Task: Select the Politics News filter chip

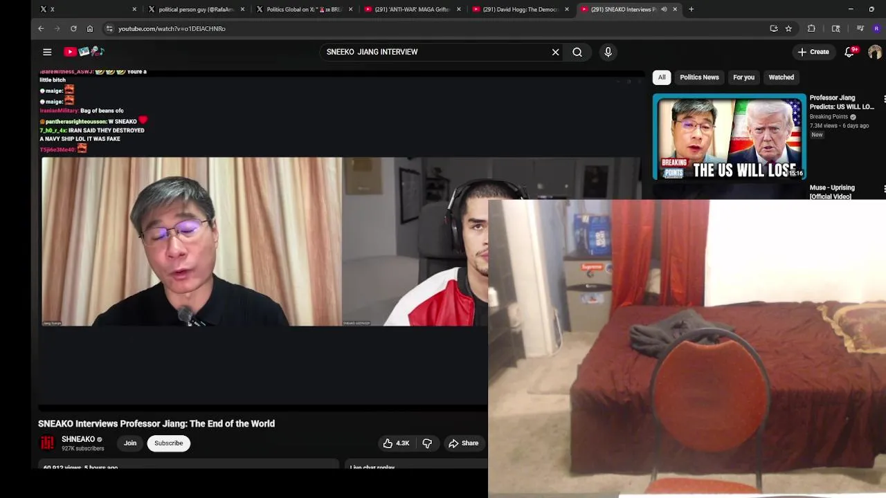Action: coord(699,77)
